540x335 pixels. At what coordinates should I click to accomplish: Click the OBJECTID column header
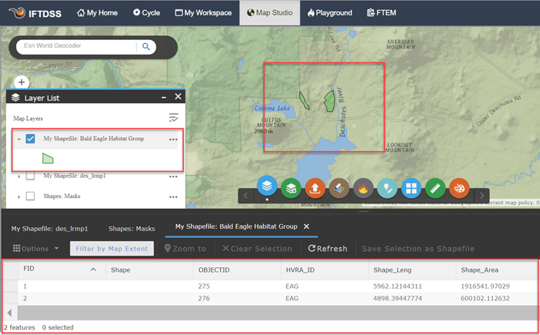237,270
